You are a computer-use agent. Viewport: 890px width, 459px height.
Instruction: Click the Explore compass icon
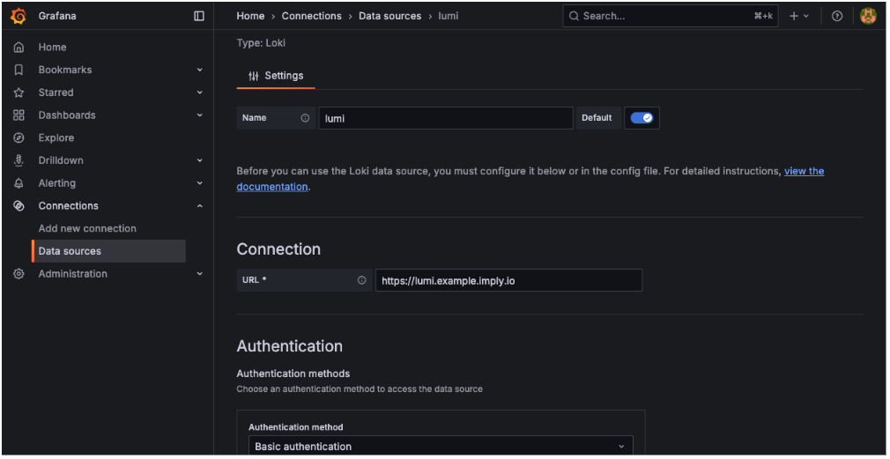tap(19, 137)
